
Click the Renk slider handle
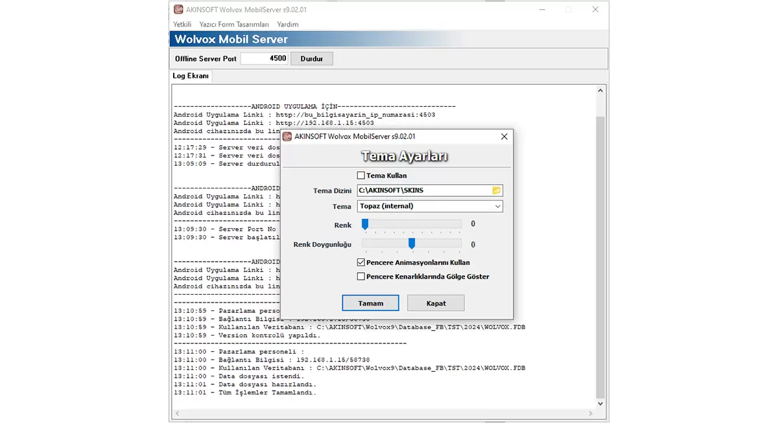point(365,224)
